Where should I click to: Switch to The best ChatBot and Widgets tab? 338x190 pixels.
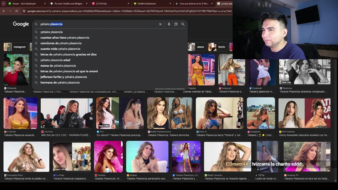[x=68, y=4]
